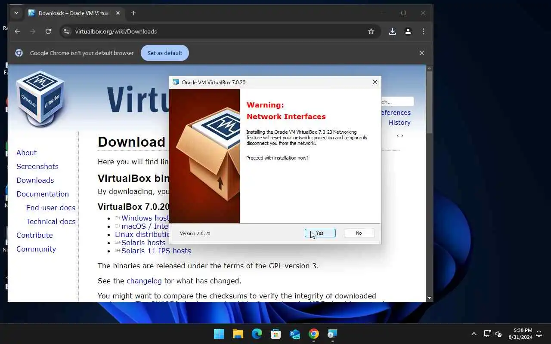Screen dimensions: 551x344
Task: Open a new Chrome tab
Action: [133, 13]
